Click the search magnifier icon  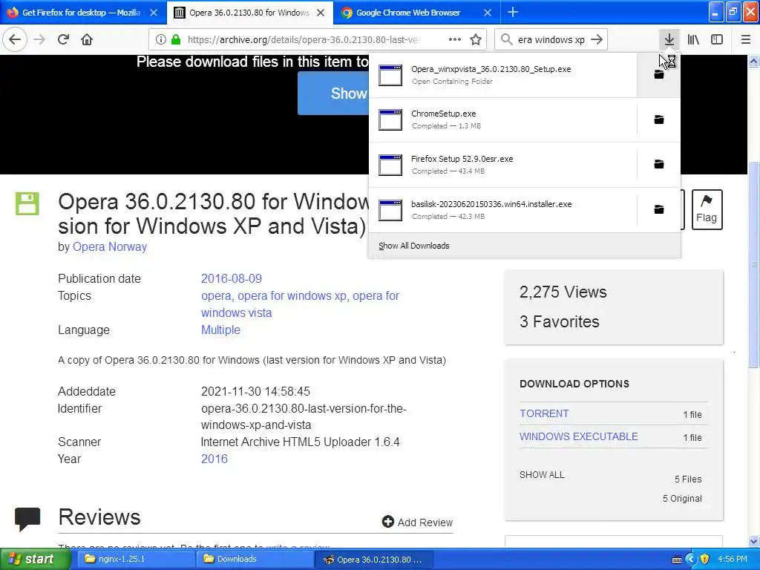[506, 40]
